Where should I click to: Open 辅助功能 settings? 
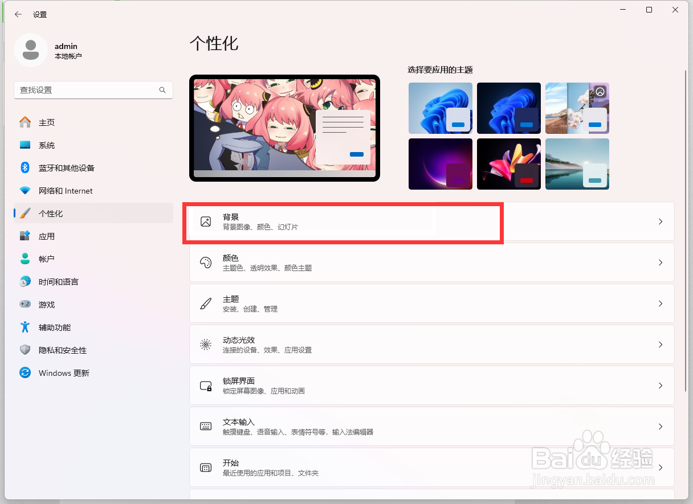coord(93,327)
